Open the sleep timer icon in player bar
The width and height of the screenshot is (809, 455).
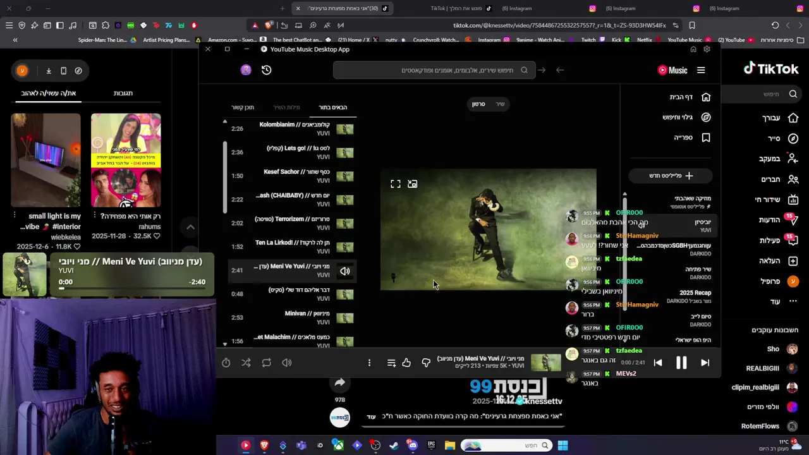(226, 363)
